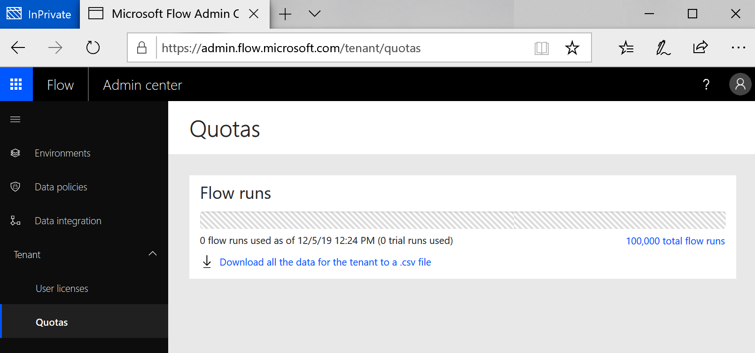
Task: Click the Quotas page heading
Action: 225,129
